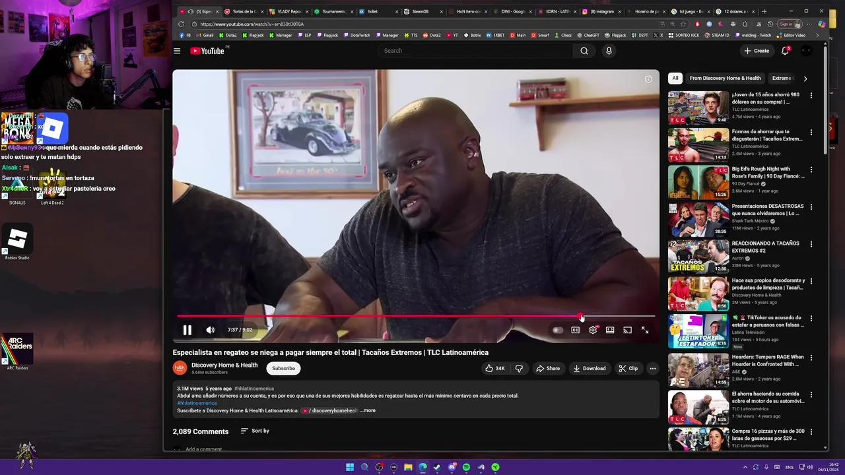Image resolution: width=845 pixels, height=475 pixels.
Task: Open options for Joven de 15 años video
Action: (811, 96)
